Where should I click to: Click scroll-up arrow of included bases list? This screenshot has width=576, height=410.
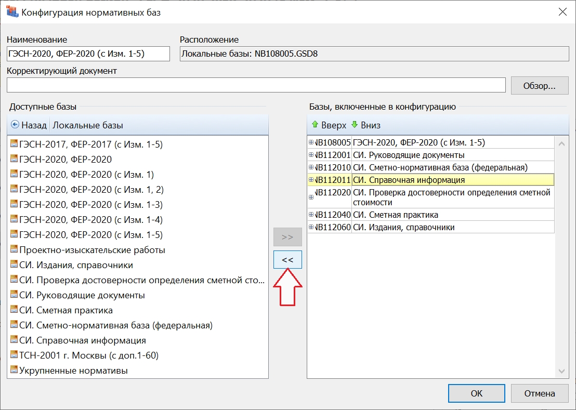tap(561, 144)
